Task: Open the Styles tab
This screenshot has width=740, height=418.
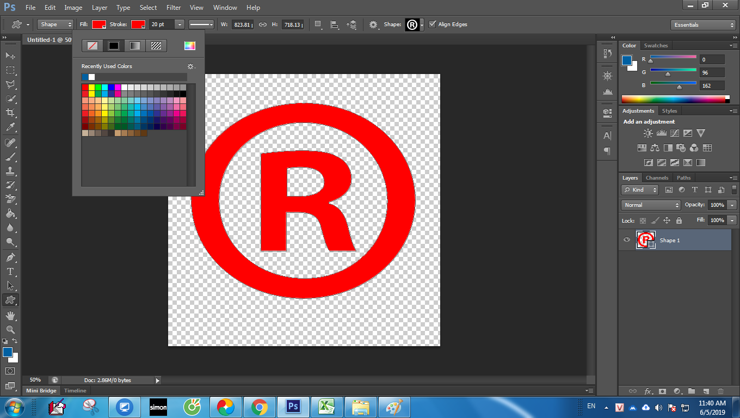Action: tap(670, 111)
